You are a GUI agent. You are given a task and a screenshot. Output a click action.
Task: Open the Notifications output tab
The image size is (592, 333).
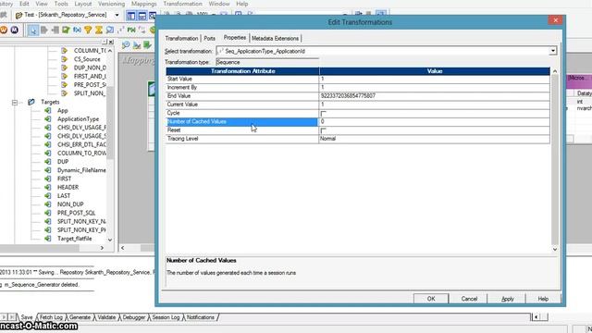(x=201, y=317)
